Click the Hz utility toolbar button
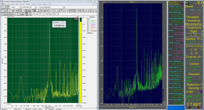The width and height of the screenshot is (204, 110). [x=58, y=11]
